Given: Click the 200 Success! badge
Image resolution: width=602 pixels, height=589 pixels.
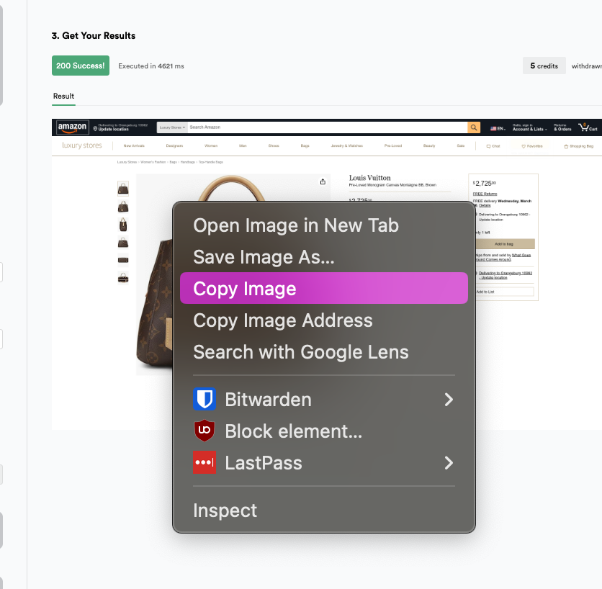Looking at the screenshot, I should pos(81,66).
